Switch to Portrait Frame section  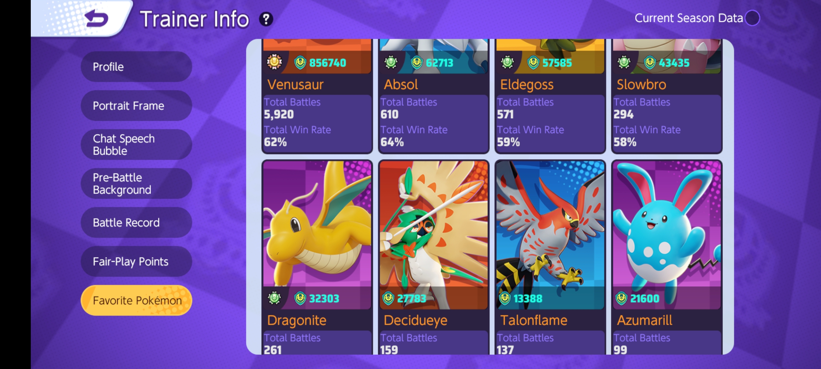(136, 106)
